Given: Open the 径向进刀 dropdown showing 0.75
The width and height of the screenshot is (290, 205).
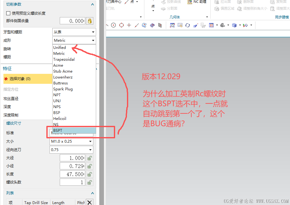Looking at the screenshot, I should [x=71, y=150].
